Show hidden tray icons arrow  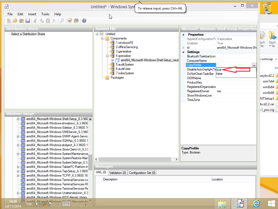[x=57, y=204]
